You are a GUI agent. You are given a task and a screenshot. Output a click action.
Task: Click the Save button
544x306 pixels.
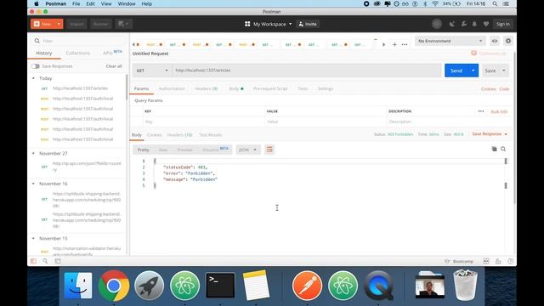[x=490, y=71]
